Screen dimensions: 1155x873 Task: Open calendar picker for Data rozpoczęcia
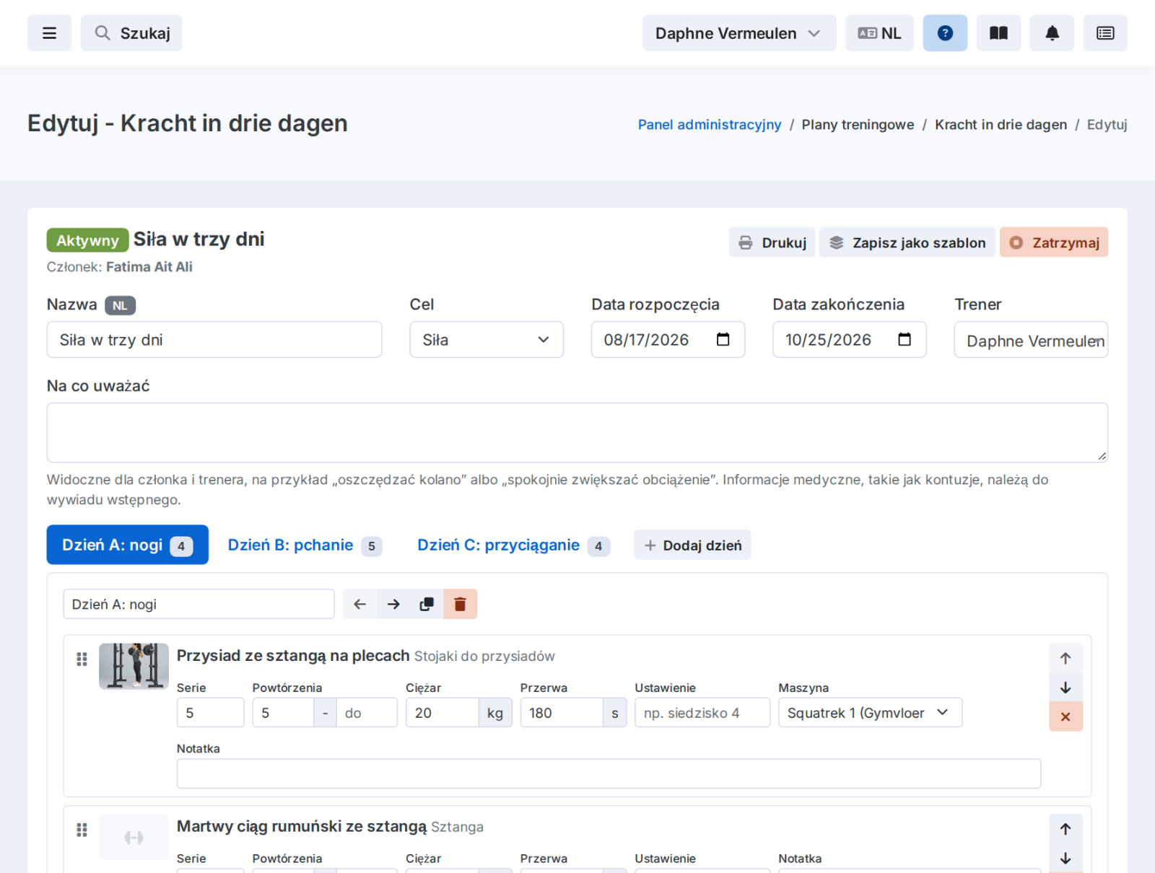coord(723,340)
